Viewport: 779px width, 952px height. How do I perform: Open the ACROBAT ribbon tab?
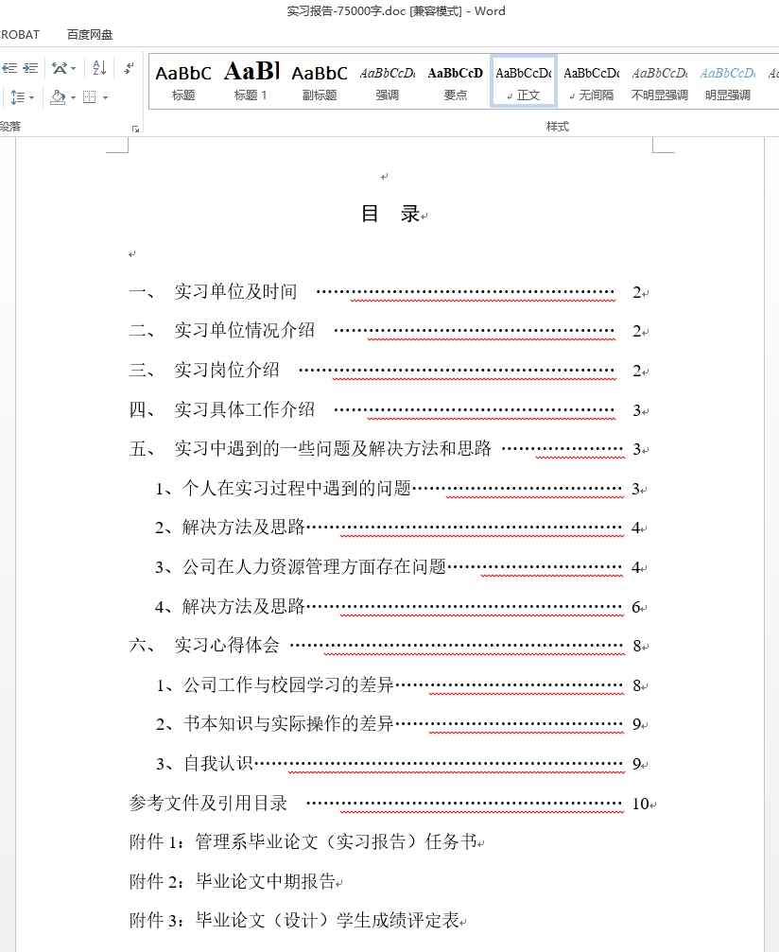19,35
